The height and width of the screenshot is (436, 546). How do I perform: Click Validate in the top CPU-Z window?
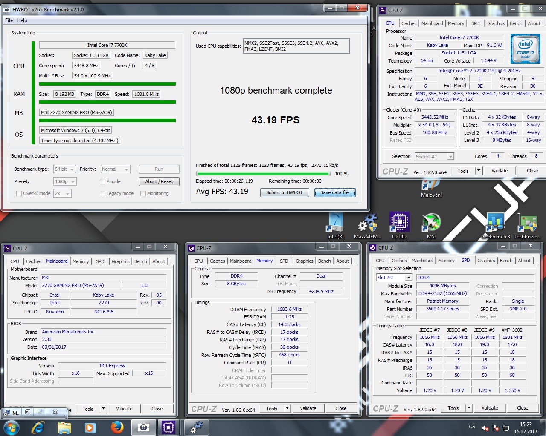(500, 171)
